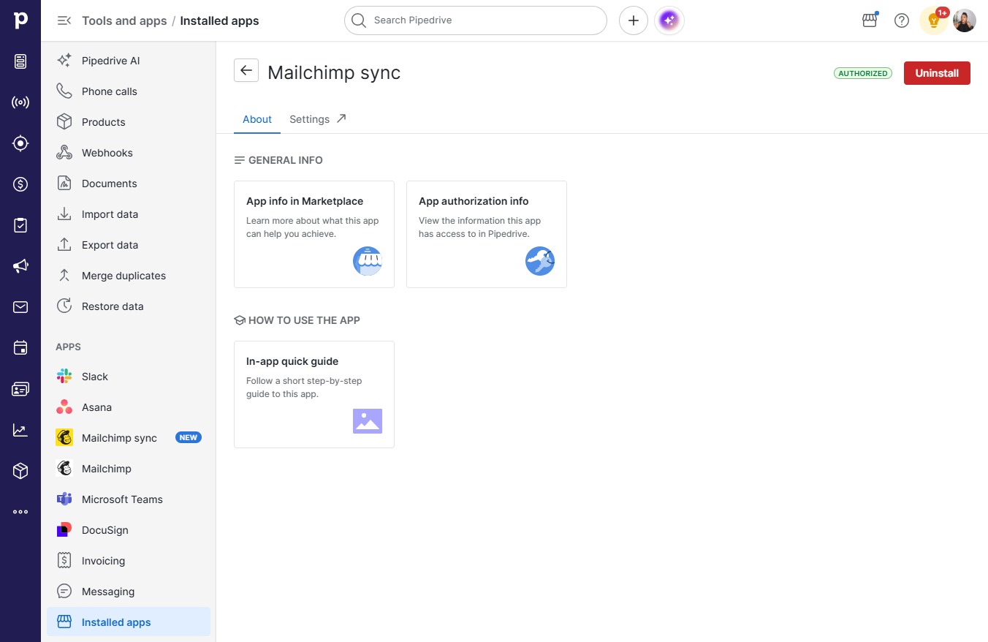
Task: Open the help question mark icon
Action: [x=902, y=20]
